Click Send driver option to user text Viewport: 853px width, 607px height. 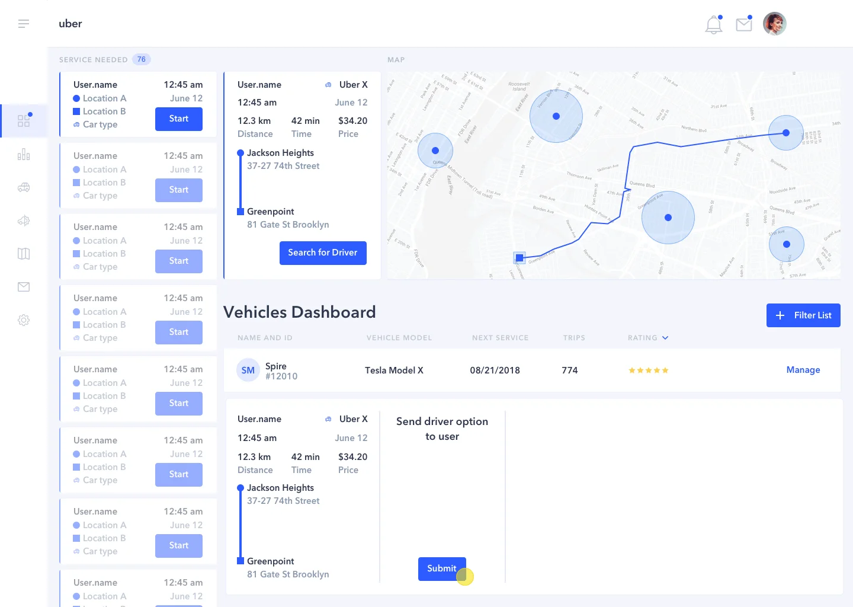tap(442, 429)
